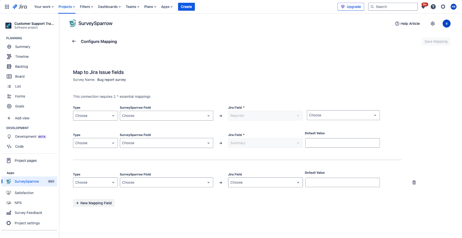The image size is (462, 238).
Task: Open the Projects menu
Action: 66,7
